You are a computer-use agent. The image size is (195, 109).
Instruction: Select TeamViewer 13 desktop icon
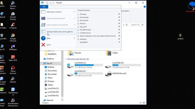[13, 91]
